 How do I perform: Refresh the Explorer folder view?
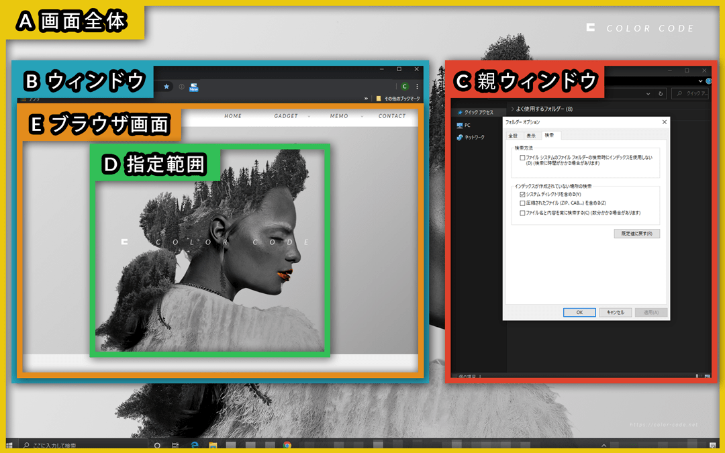(x=661, y=94)
